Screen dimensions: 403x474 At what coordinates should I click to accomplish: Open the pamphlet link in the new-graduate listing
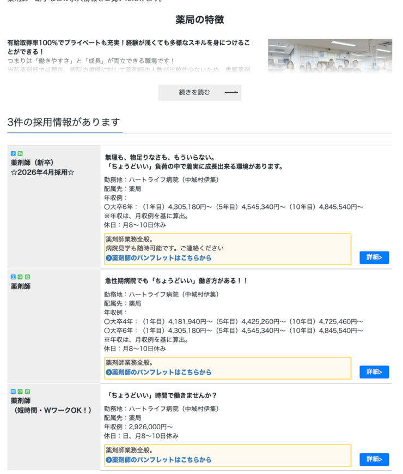click(158, 258)
